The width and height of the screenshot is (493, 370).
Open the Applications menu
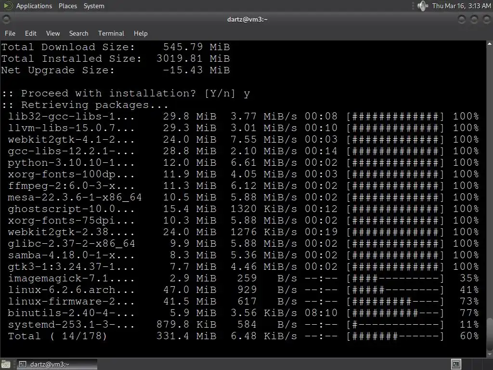(x=34, y=6)
